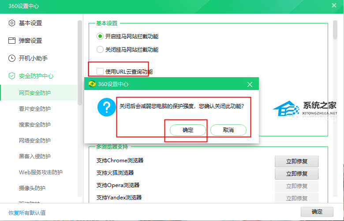The image size is (344, 221).
Task: Click the 支持Opera浏览器 text
Action: (118, 185)
